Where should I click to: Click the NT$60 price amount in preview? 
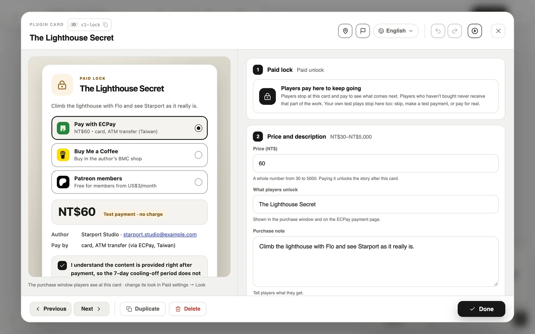[77, 212]
